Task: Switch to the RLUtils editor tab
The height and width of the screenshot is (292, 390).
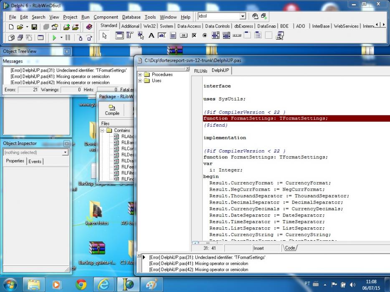Action: [200, 71]
